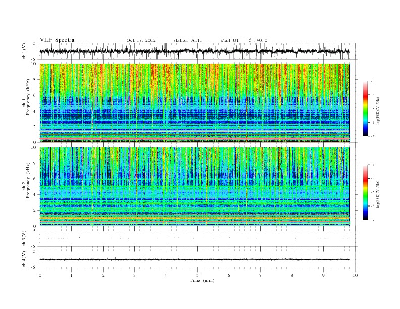Click the "VLF Spectra" plot title
400x309 pixels.
[x=57, y=40]
